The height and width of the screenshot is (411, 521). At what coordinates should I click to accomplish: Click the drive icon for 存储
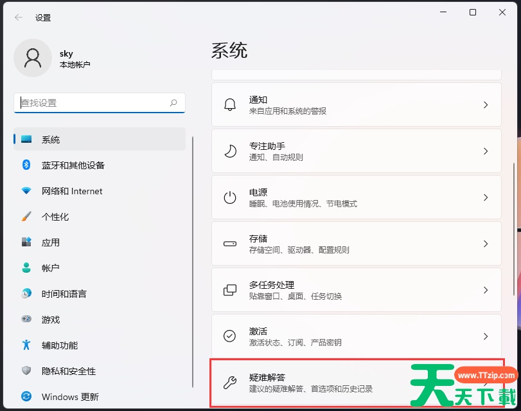click(x=230, y=244)
